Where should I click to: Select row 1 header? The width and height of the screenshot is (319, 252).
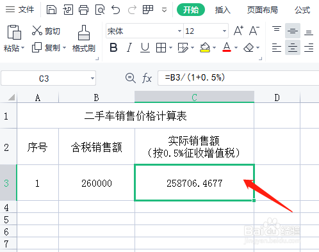[x=8, y=116]
